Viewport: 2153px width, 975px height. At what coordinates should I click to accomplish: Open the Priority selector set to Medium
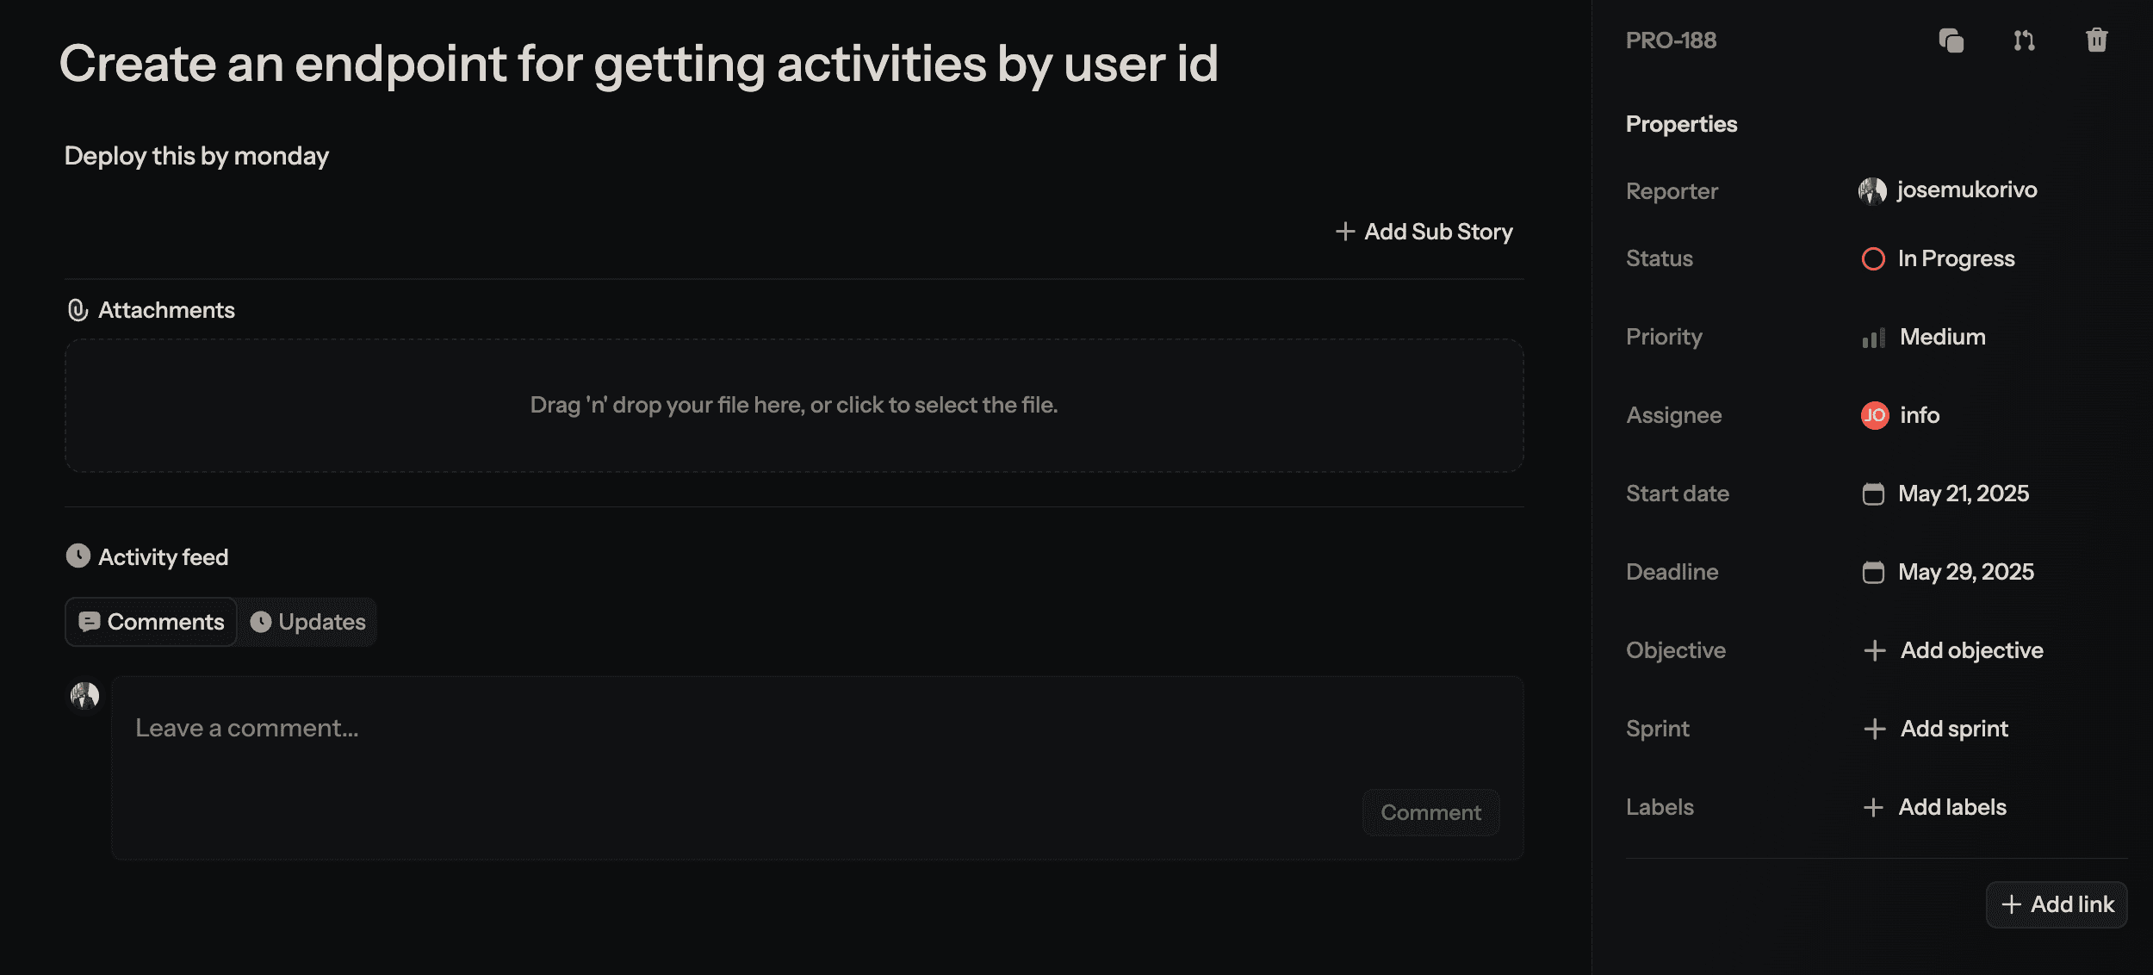click(x=1941, y=337)
